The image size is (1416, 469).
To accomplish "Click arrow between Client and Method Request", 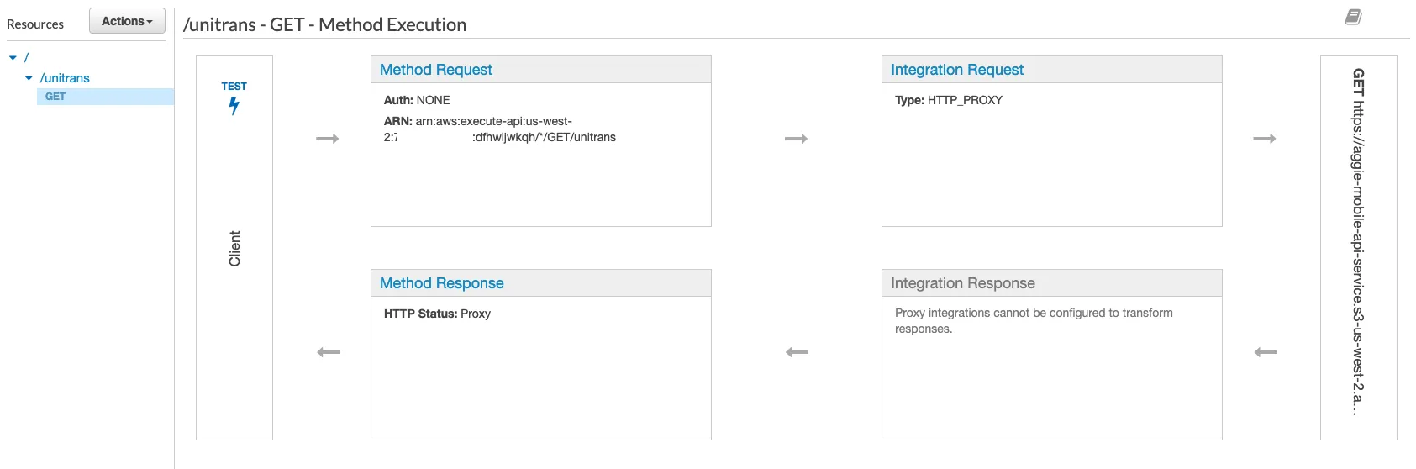I will tap(328, 139).
